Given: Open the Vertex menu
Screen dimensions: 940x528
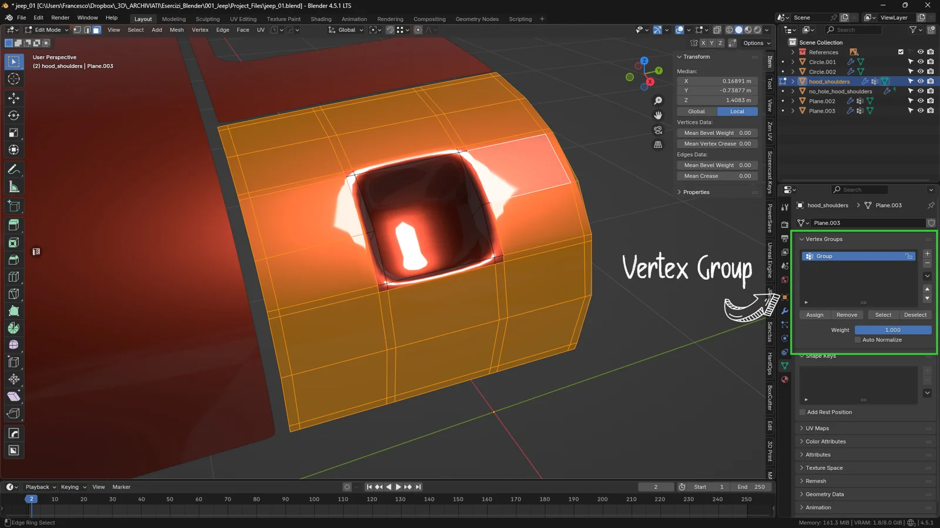Looking at the screenshot, I should click(x=200, y=30).
